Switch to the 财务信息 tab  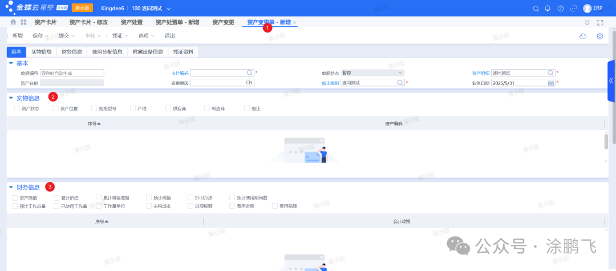point(72,52)
